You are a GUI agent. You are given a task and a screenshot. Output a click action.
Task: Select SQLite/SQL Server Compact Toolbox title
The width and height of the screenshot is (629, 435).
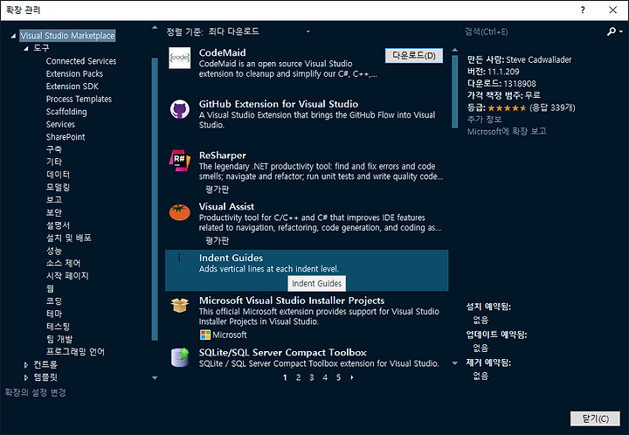pos(283,353)
